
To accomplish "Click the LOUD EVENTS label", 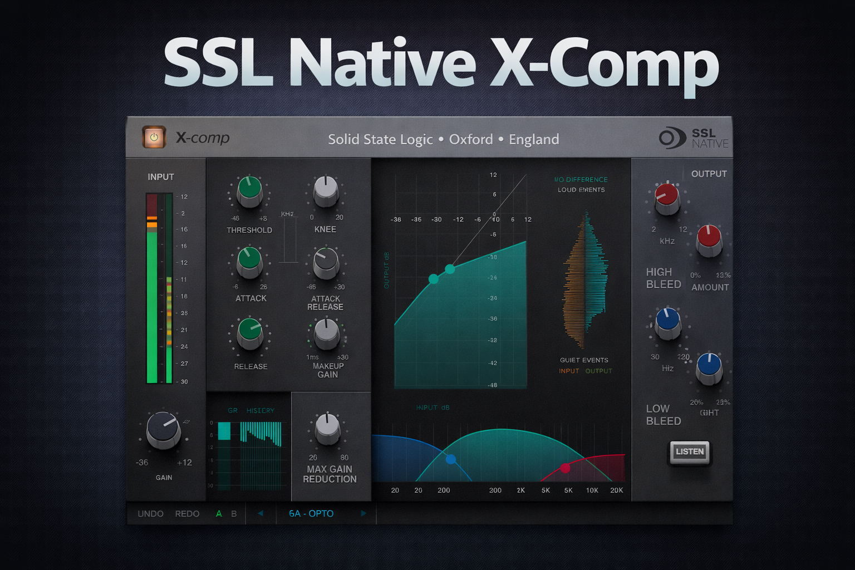I will [x=581, y=190].
